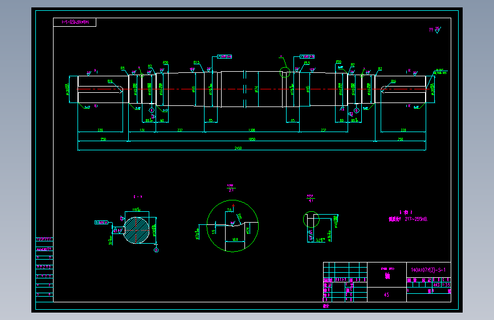Select the 151 dimension text
The image size is (494, 320).
[142, 130]
